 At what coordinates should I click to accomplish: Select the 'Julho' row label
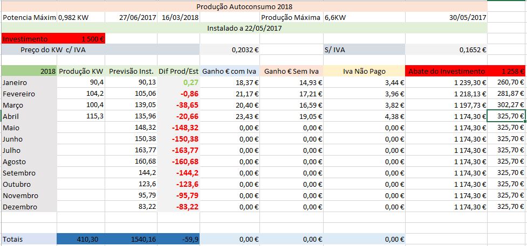coord(29,150)
